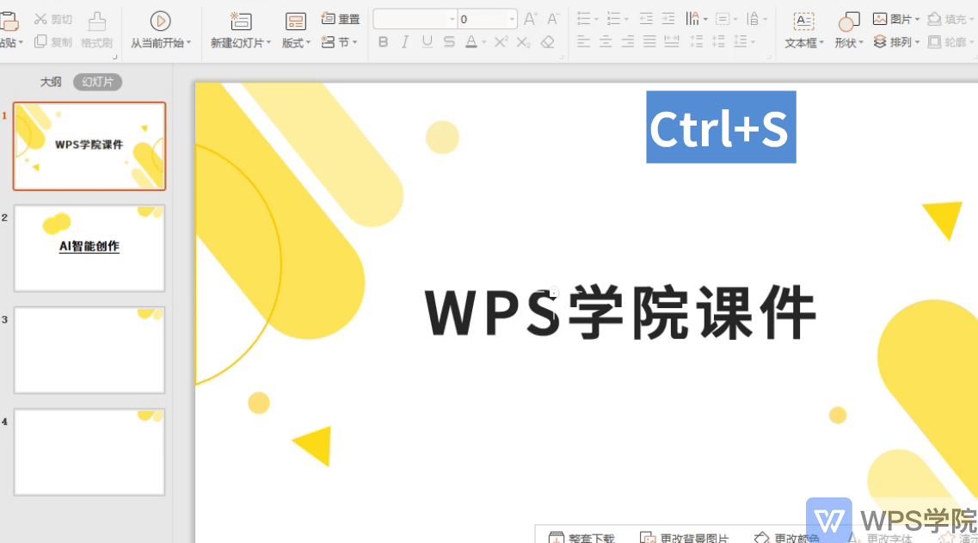Decrease the indent level
Screen dimensions: 978x543
click(x=646, y=19)
